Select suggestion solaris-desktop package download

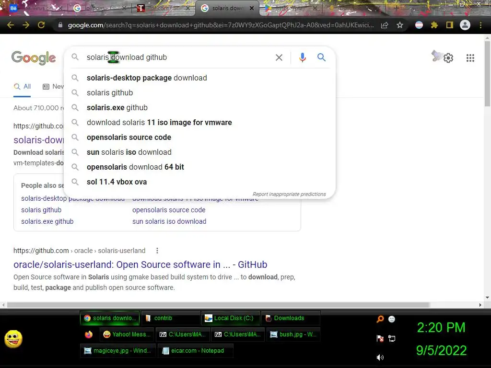[199, 78]
